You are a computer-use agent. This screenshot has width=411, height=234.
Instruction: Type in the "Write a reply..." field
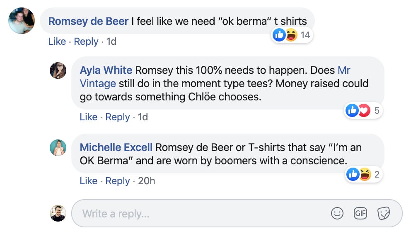[x=199, y=214]
